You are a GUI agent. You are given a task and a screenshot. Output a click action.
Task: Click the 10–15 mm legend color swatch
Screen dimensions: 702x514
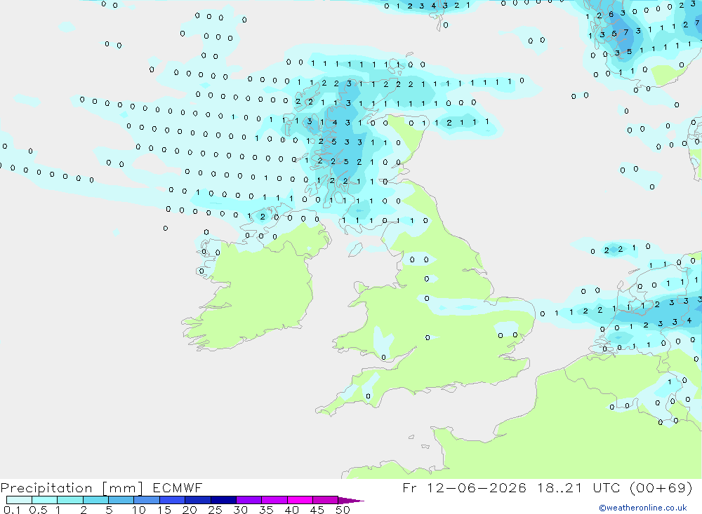pyautogui.click(x=147, y=500)
